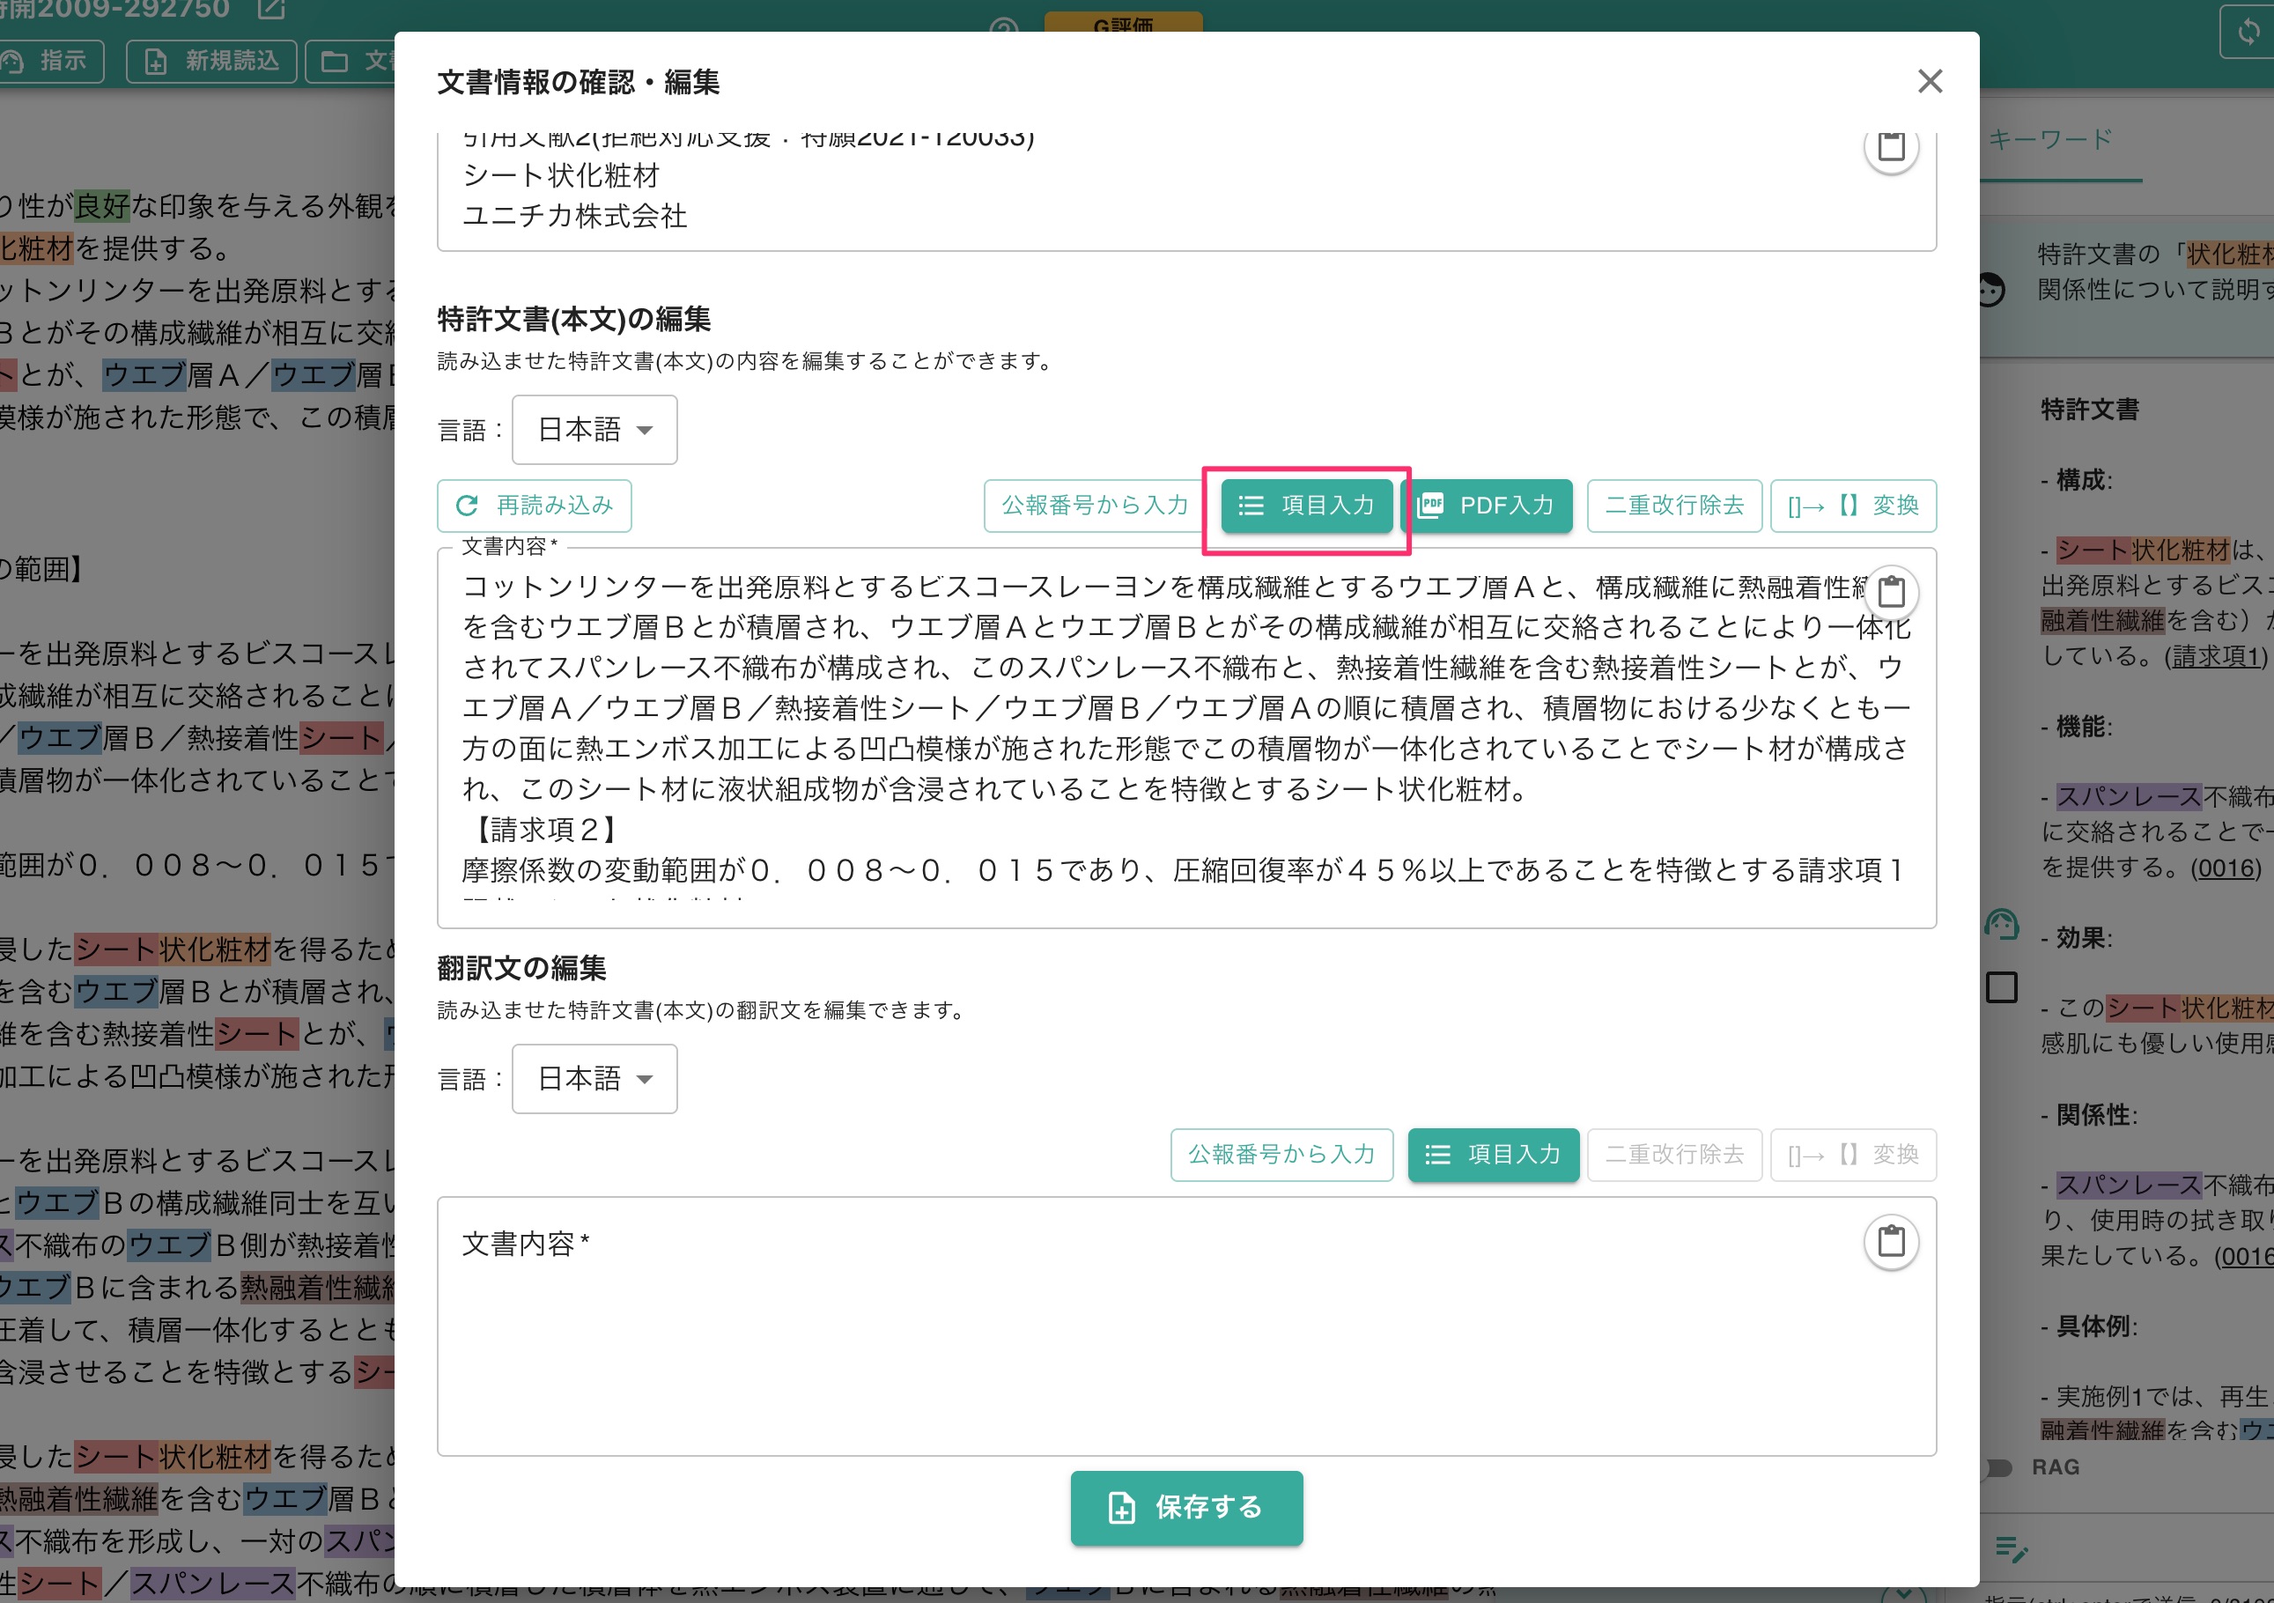Click シート状化粧材 title text in info box

click(562, 175)
